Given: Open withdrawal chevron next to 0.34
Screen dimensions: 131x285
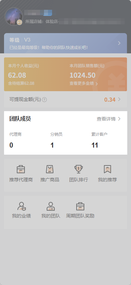Looking at the screenshot, I should 119,99.
